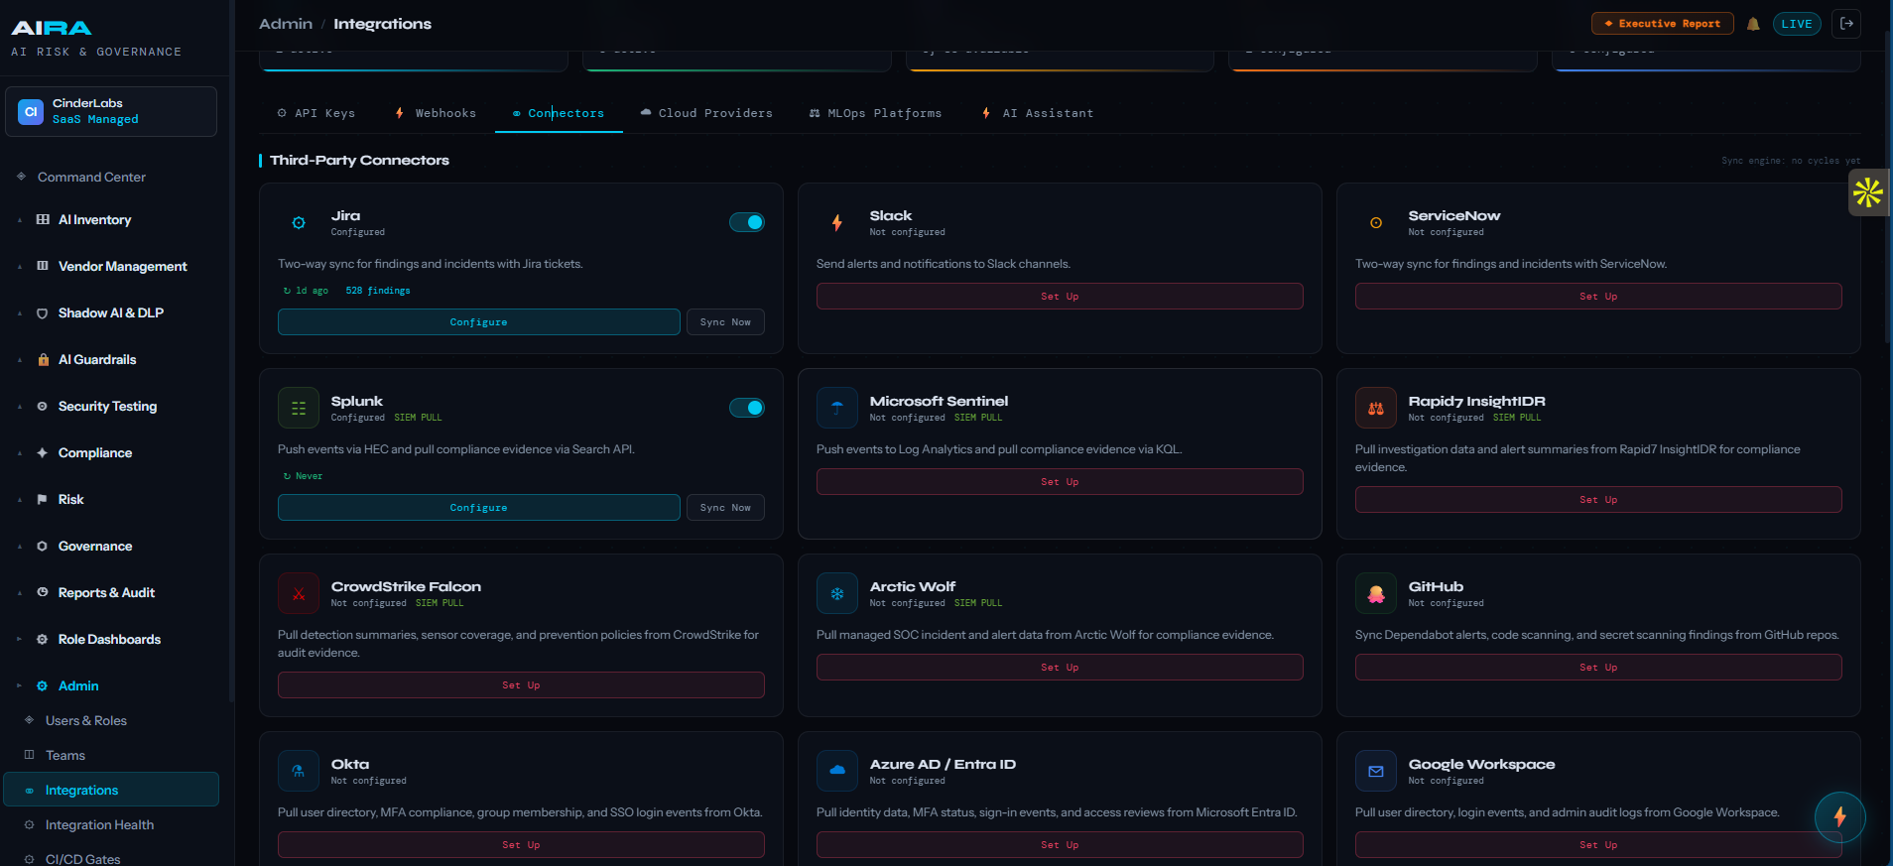The image size is (1893, 866).
Task: Open Role Dashboards in sidebar
Action: point(111,639)
